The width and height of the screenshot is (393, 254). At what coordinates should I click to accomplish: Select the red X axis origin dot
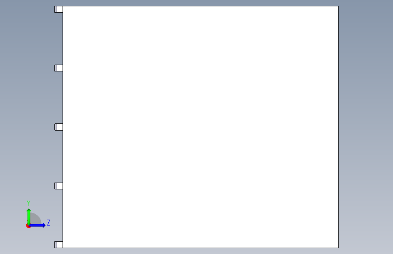28,226
